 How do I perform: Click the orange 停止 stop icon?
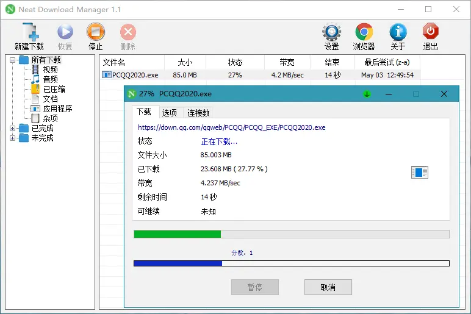(96, 32)
